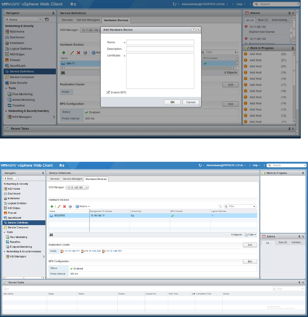The height and width of the screenshot is (317, 308).
Task: Pin the Work In Progress panel in VCENTER.LOCAL client
Action: [x=293, y=48]
